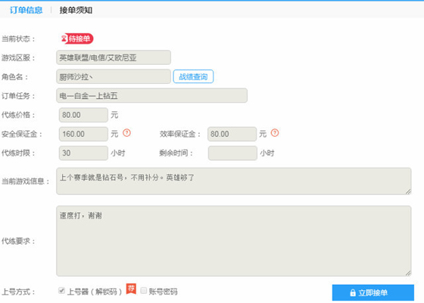Click the 安全保证金 field showing 160.00
The height and width of the screenshot is (303, 424).
tap(82, 133)
